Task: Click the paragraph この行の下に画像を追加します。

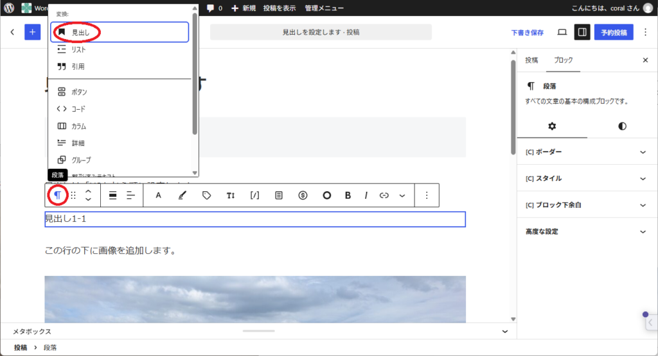Action: pos(111,250)
